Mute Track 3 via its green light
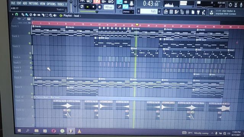Viewport: 244px width, 137px height. [x=30, y=53]
